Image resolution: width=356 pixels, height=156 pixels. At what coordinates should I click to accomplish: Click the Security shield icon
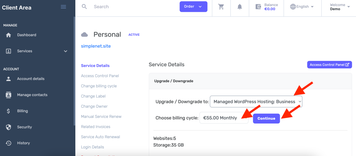click(9, 127)
